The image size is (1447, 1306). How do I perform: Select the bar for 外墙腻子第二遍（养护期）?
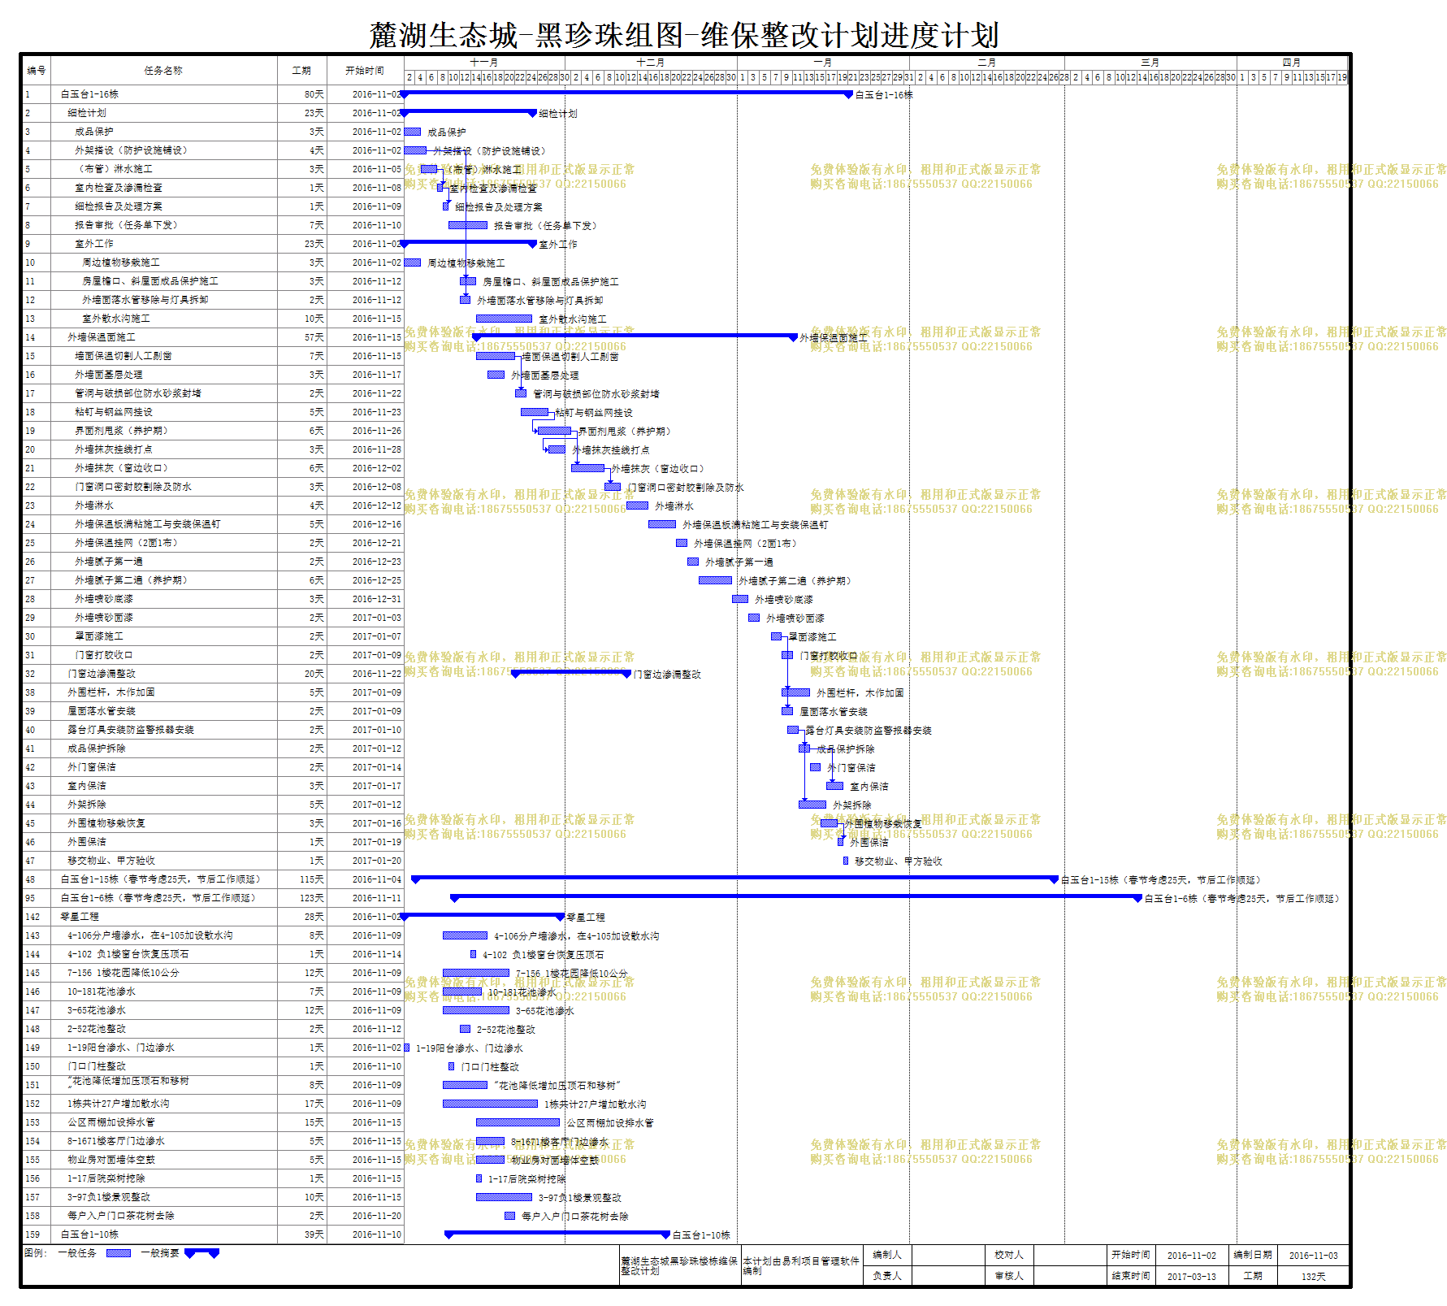click(715, 580)
